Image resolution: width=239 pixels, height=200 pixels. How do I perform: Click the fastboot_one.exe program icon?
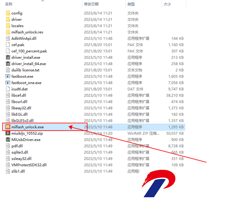pos(8,83)
